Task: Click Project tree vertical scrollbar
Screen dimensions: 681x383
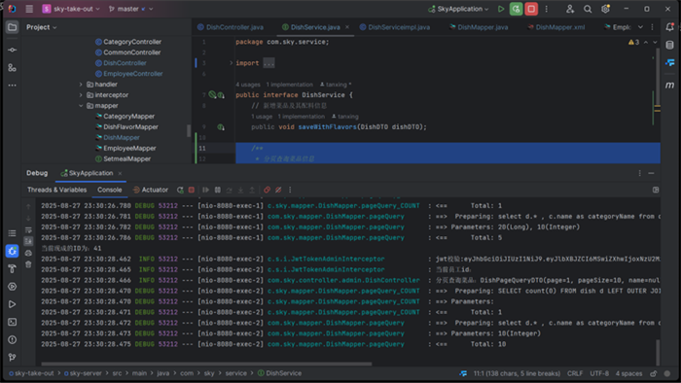Action: coord(189,130)
